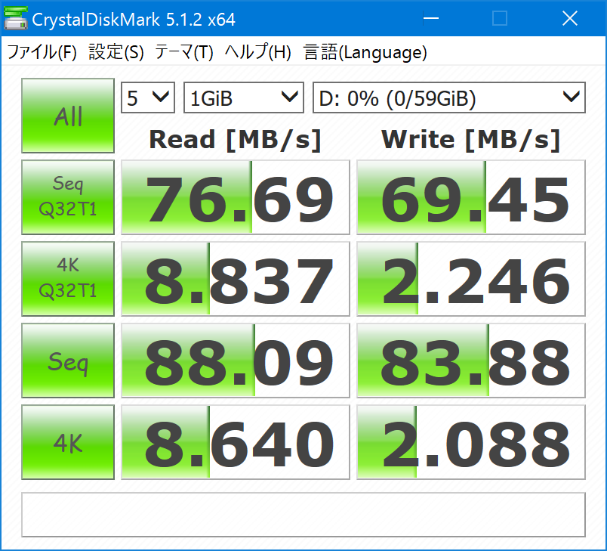Select the 4K write value 2.088
The image size is (607, 551).
471,442
